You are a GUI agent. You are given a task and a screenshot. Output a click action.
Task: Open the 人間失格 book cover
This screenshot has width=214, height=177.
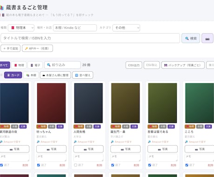tap(88, 103)
